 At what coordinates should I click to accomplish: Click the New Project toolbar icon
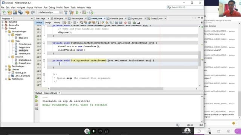pyautogui.click(x=9, y=12)
